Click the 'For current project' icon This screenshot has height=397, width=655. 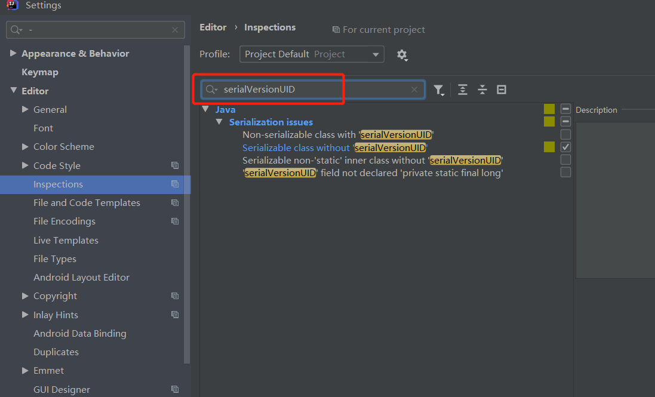coord(336,30)
